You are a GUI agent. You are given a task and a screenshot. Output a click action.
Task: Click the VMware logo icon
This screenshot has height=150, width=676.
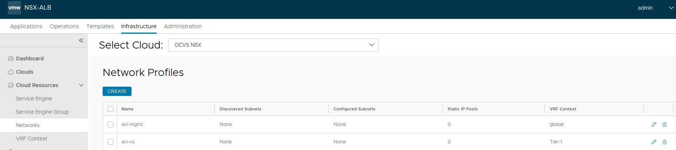pyautogui.click(x=14, y=7)
